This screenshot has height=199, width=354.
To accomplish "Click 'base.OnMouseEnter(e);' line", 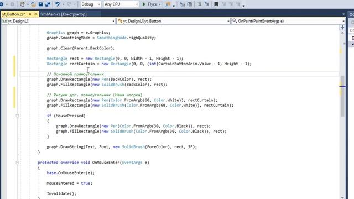I will (x=70, y=173).
